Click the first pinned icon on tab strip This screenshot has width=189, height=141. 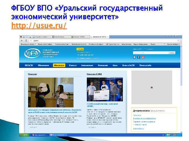[x=21, y=37]
